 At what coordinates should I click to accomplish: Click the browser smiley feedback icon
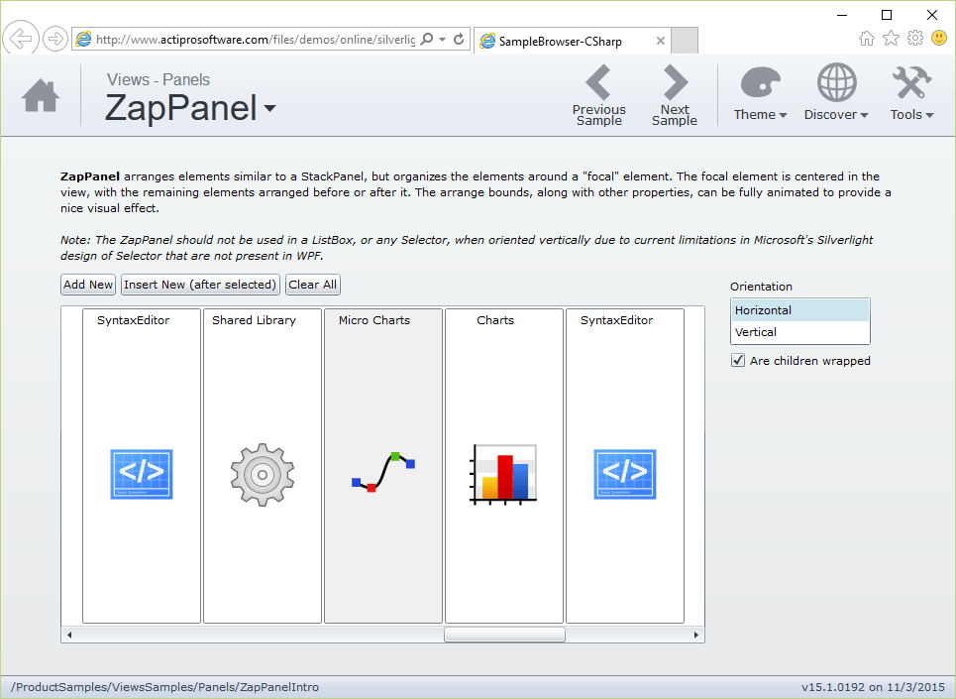[937, 37]
